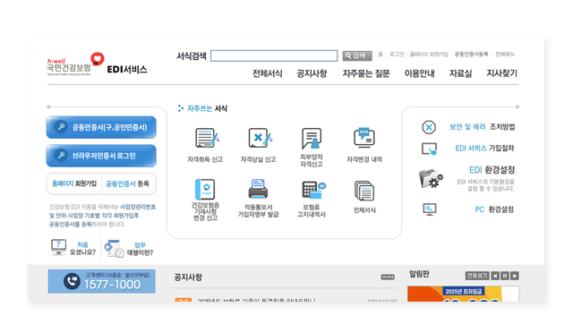This screenshot has width=573, height=324.
Task: Open 자격변경 내역 icon
Action: coord(364,137)
